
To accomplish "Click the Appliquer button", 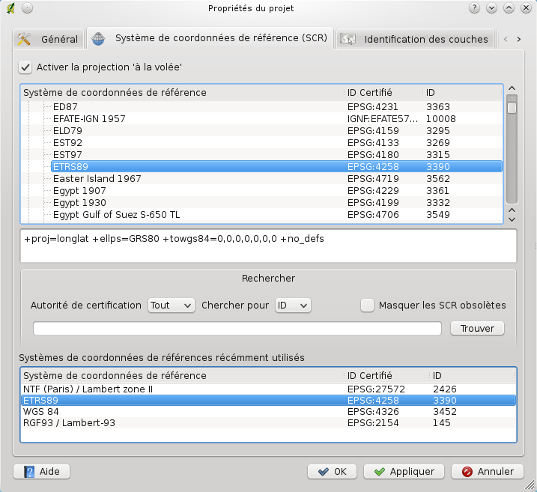I will (x=404, y=471).
